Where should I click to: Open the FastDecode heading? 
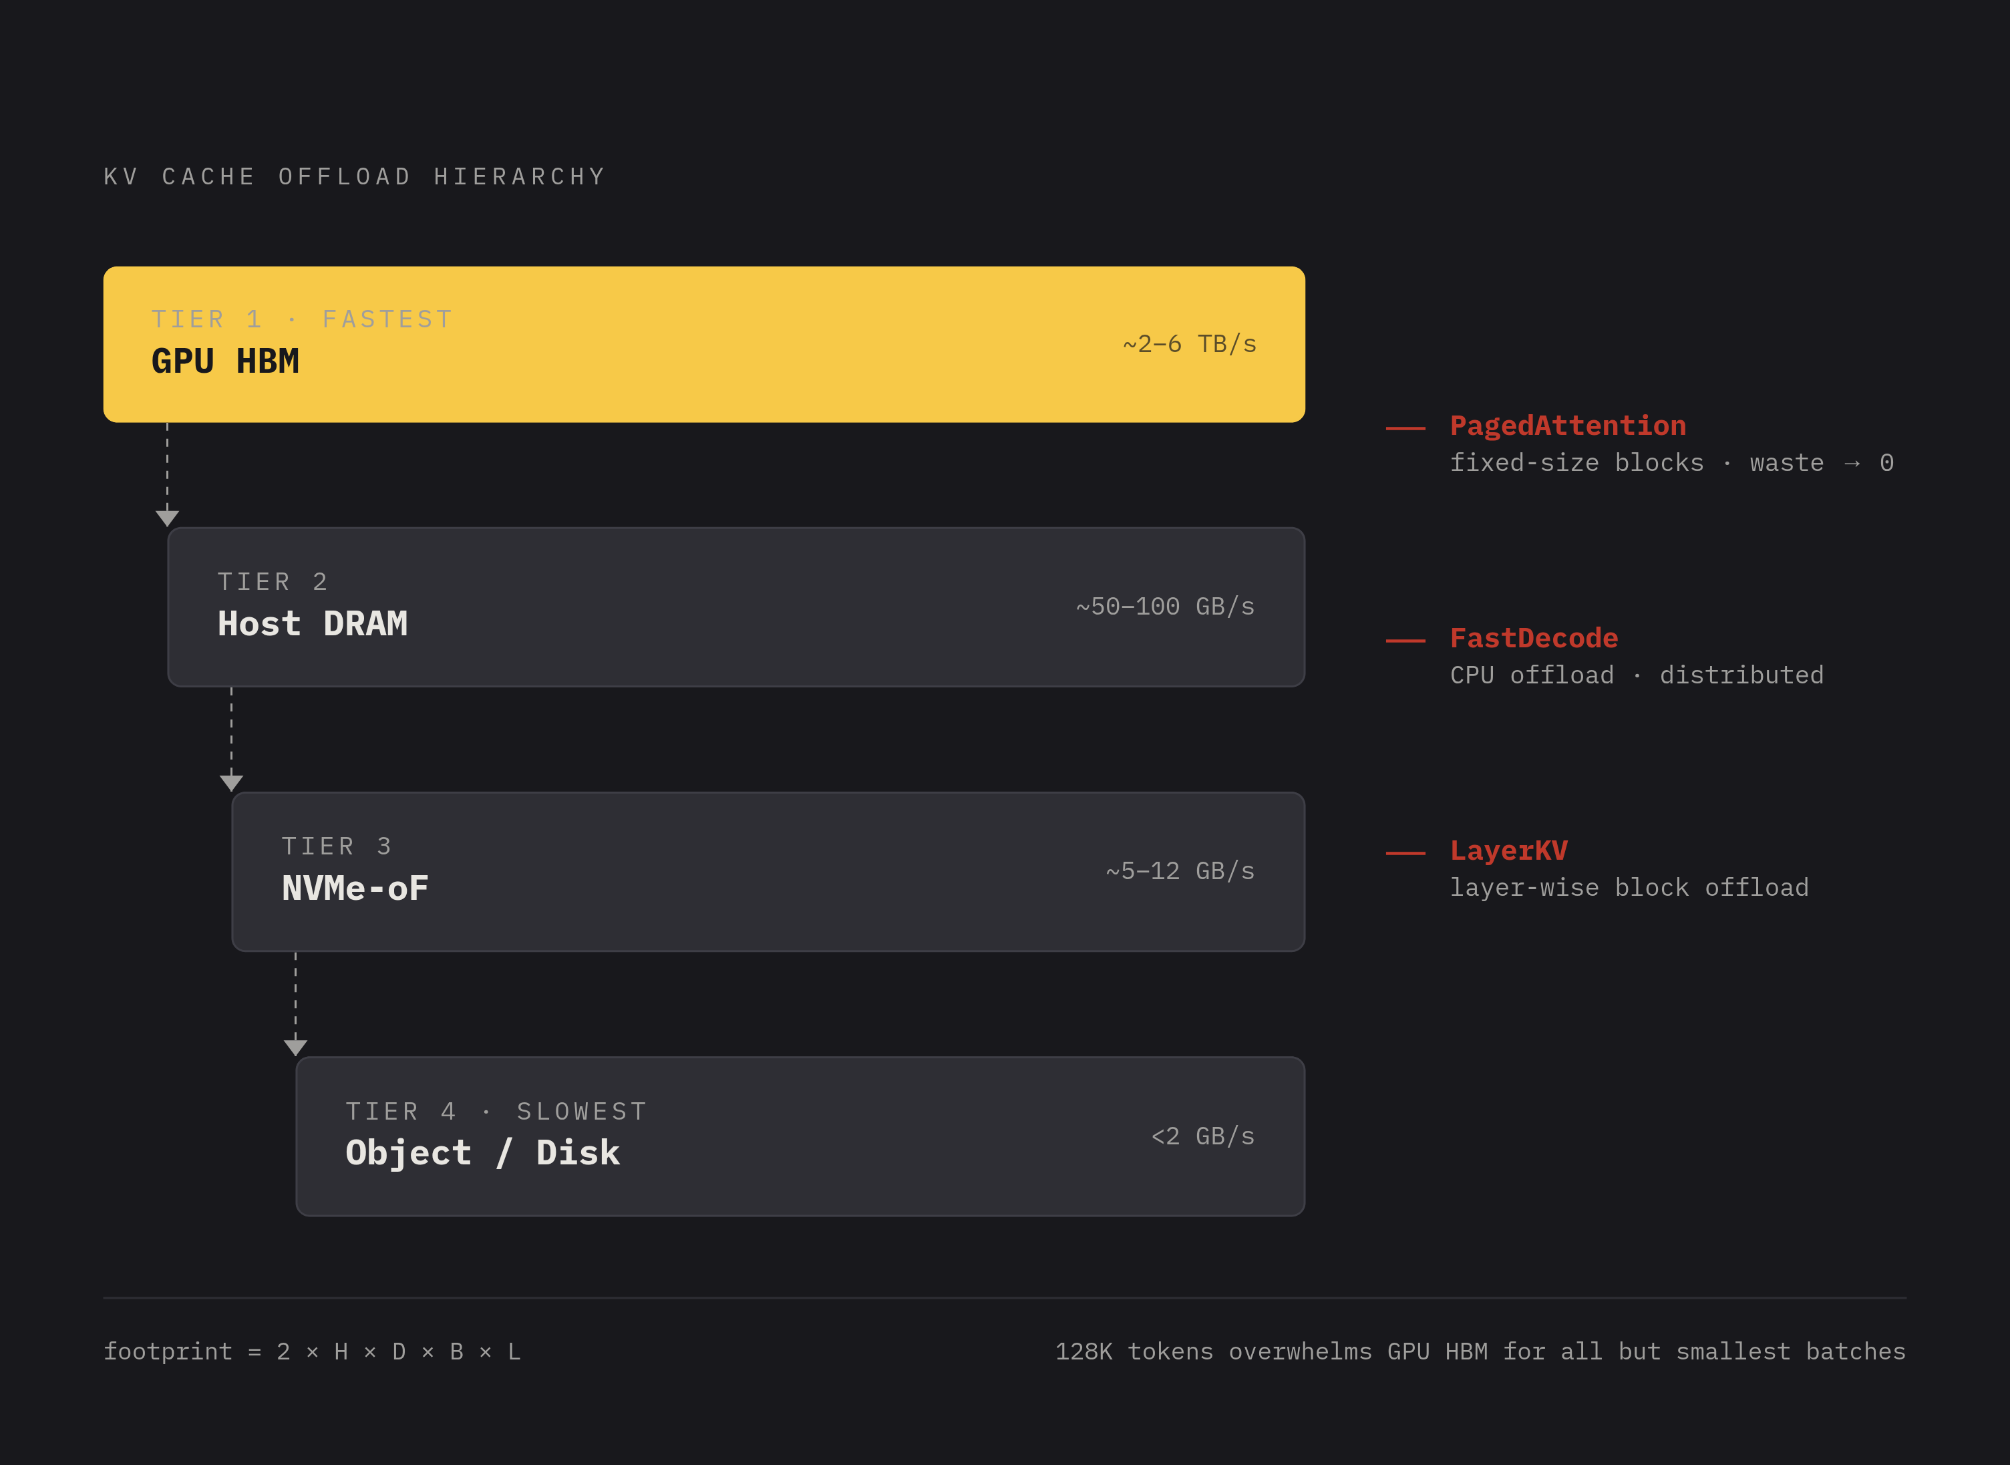tap(1534, 637)
